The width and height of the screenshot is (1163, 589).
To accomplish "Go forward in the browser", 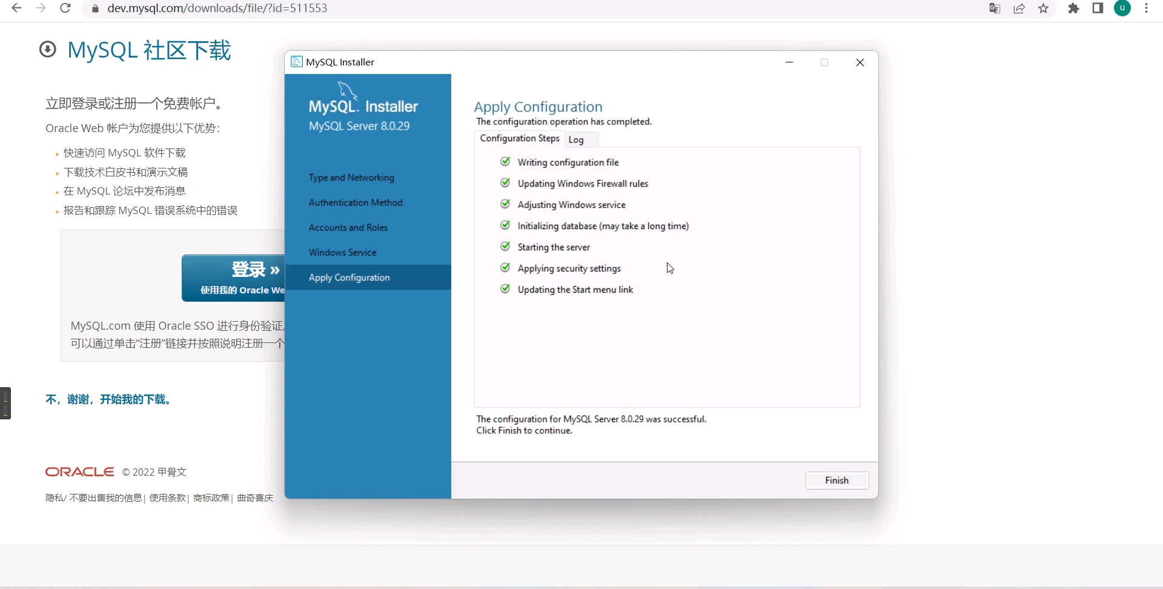I will coord(41,8).
